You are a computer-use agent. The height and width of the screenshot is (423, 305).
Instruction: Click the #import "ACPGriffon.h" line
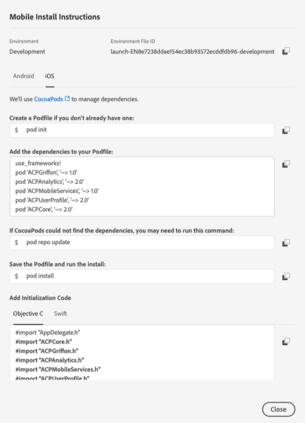[x=47, y=351]
